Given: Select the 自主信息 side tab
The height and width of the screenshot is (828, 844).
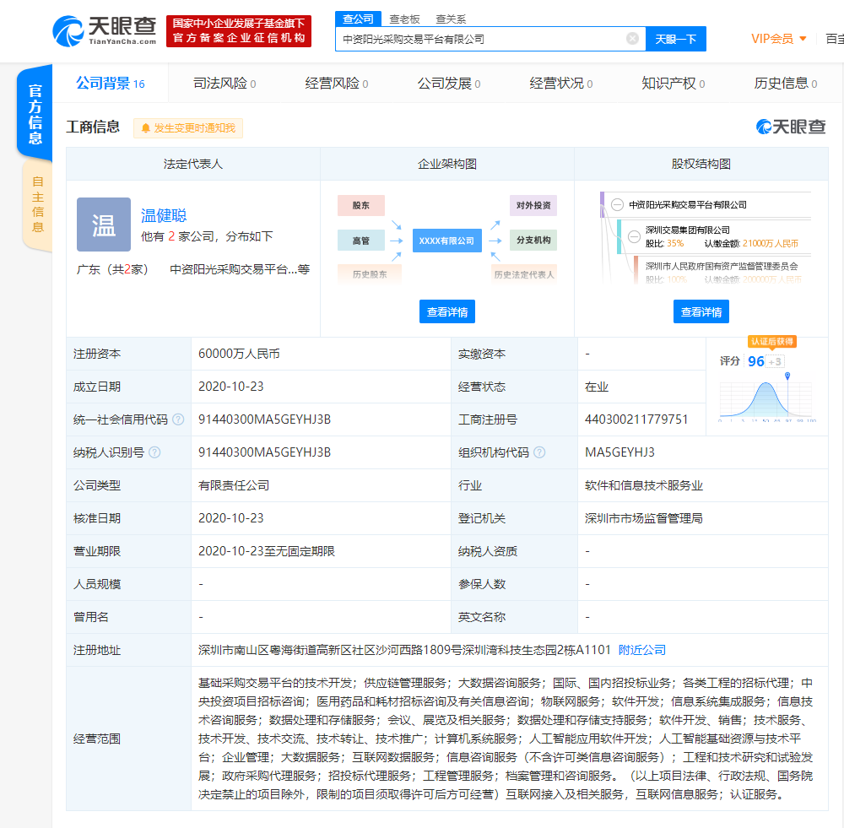Looking at the screenshot, I should point(37,204).
